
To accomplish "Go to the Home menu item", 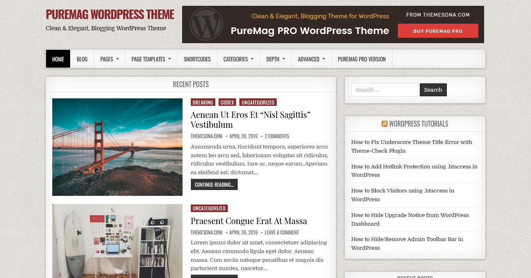I will click(x=58, y=59).
